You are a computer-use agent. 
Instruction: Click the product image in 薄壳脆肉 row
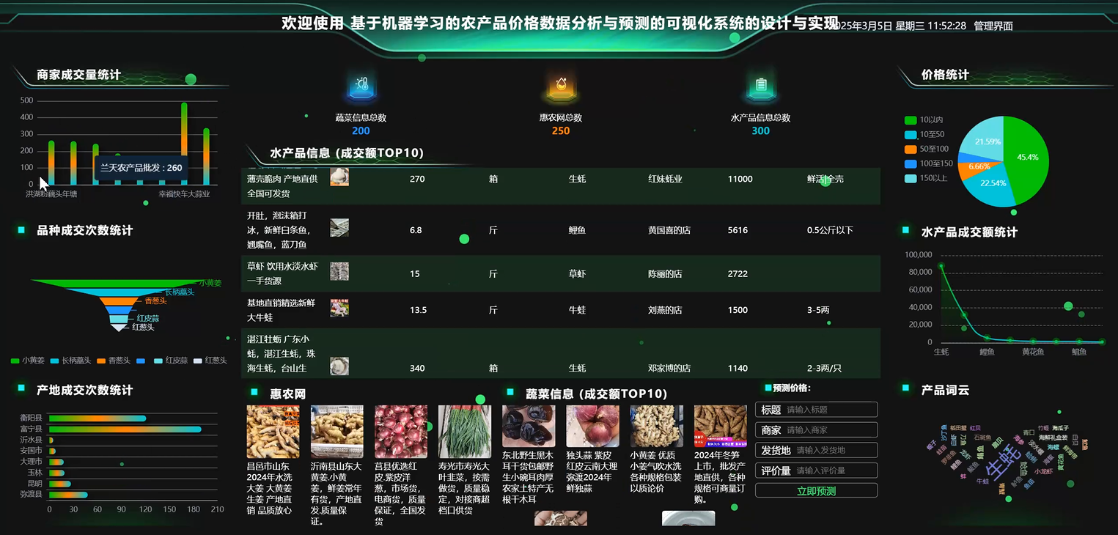coord(339,177)
